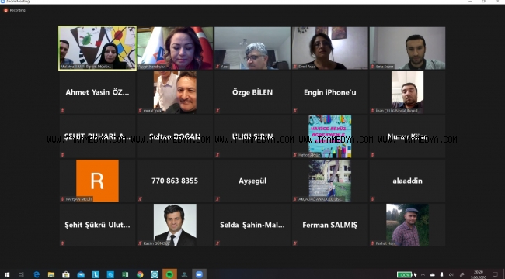The image size is (505, 279).
Task: Open Spotify from the taskbar
Action: click(x=169, y=274)
